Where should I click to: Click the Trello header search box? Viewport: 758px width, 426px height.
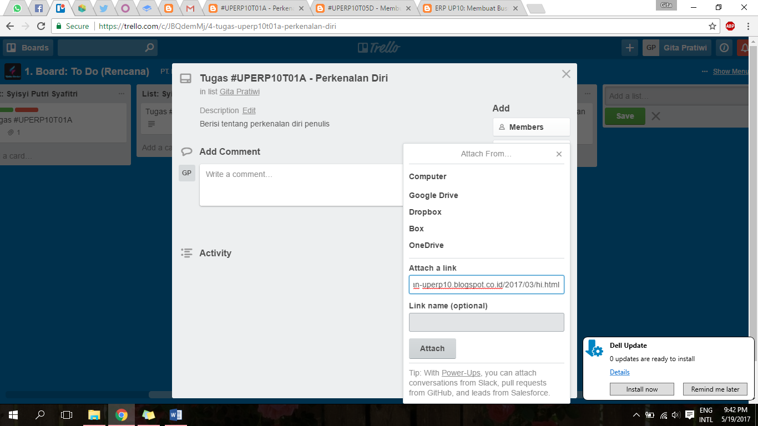(108, 48)
